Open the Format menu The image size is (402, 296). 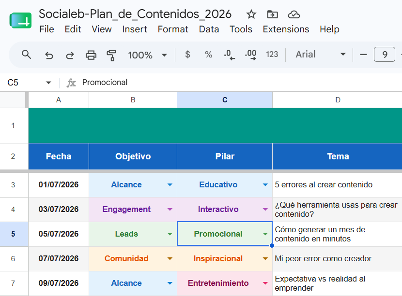point(173,29)
